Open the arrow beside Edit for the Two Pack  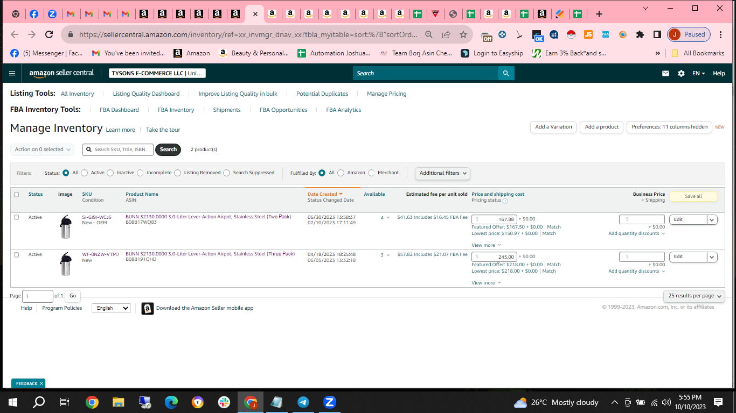click(x=712, y=219)
